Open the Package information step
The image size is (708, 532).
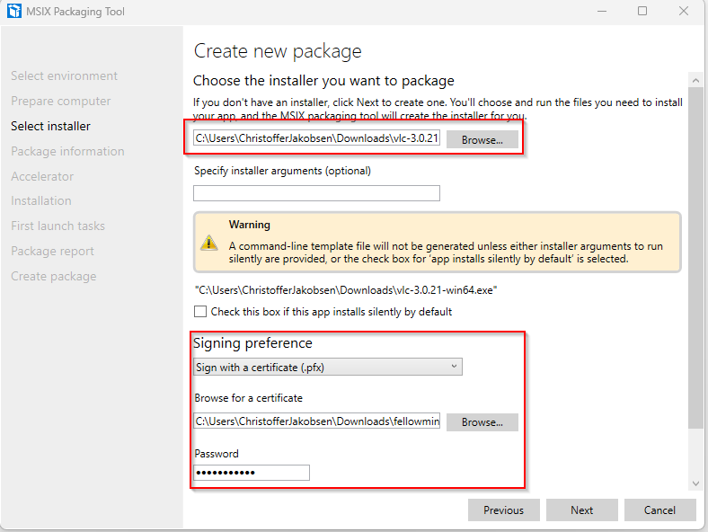coord(67,151)
